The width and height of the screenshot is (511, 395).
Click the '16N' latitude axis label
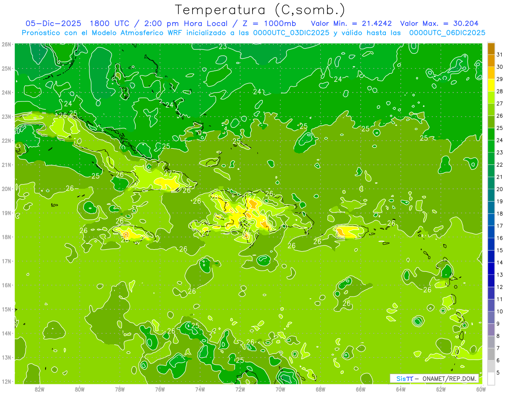click(6, 285)
